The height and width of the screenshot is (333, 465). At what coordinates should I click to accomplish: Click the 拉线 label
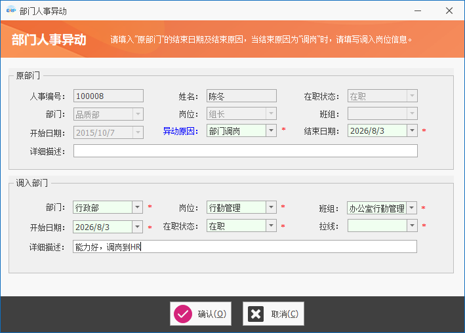329,226
